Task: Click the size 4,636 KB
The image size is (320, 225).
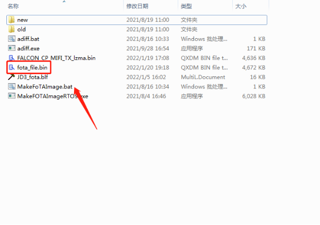Action: [x=254, y=58]
